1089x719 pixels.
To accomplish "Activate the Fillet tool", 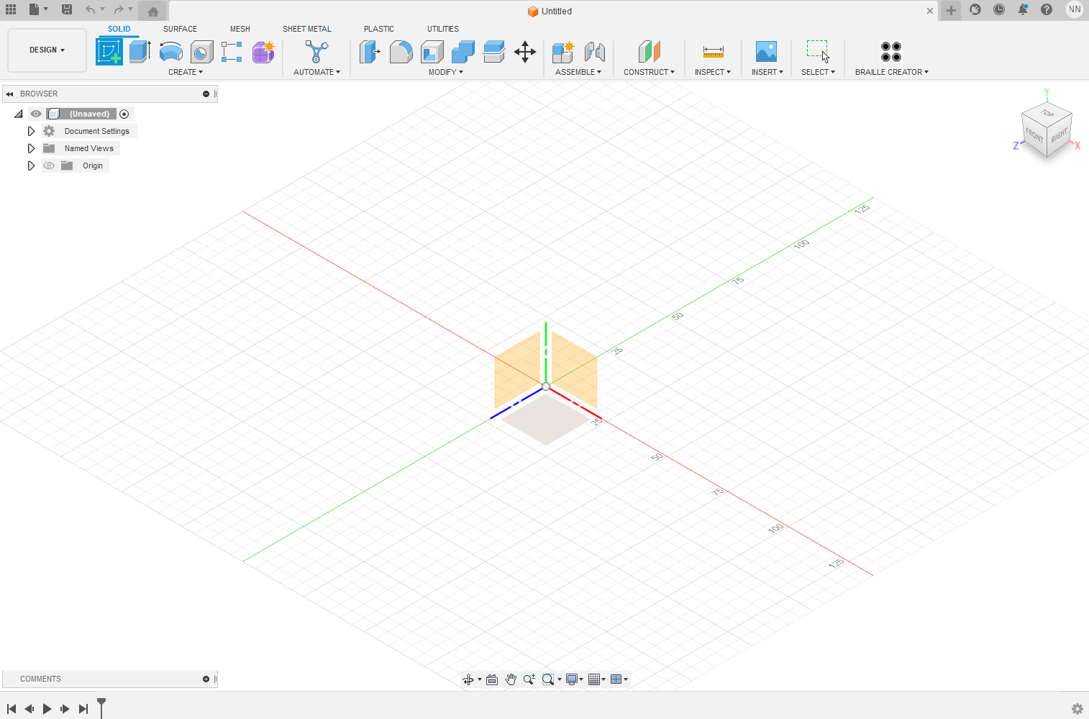I will pos(401,52).
